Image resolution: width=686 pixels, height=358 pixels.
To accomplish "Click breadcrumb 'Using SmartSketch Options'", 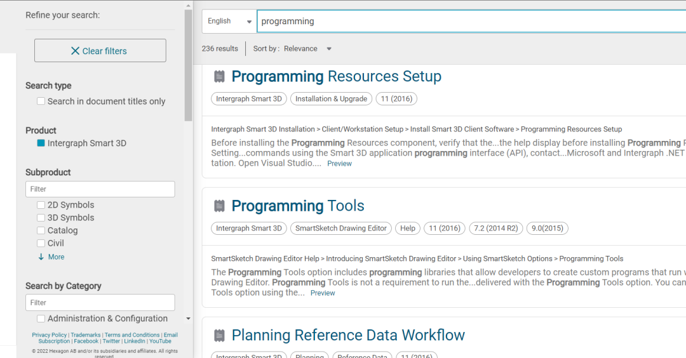I will point(508,258).
